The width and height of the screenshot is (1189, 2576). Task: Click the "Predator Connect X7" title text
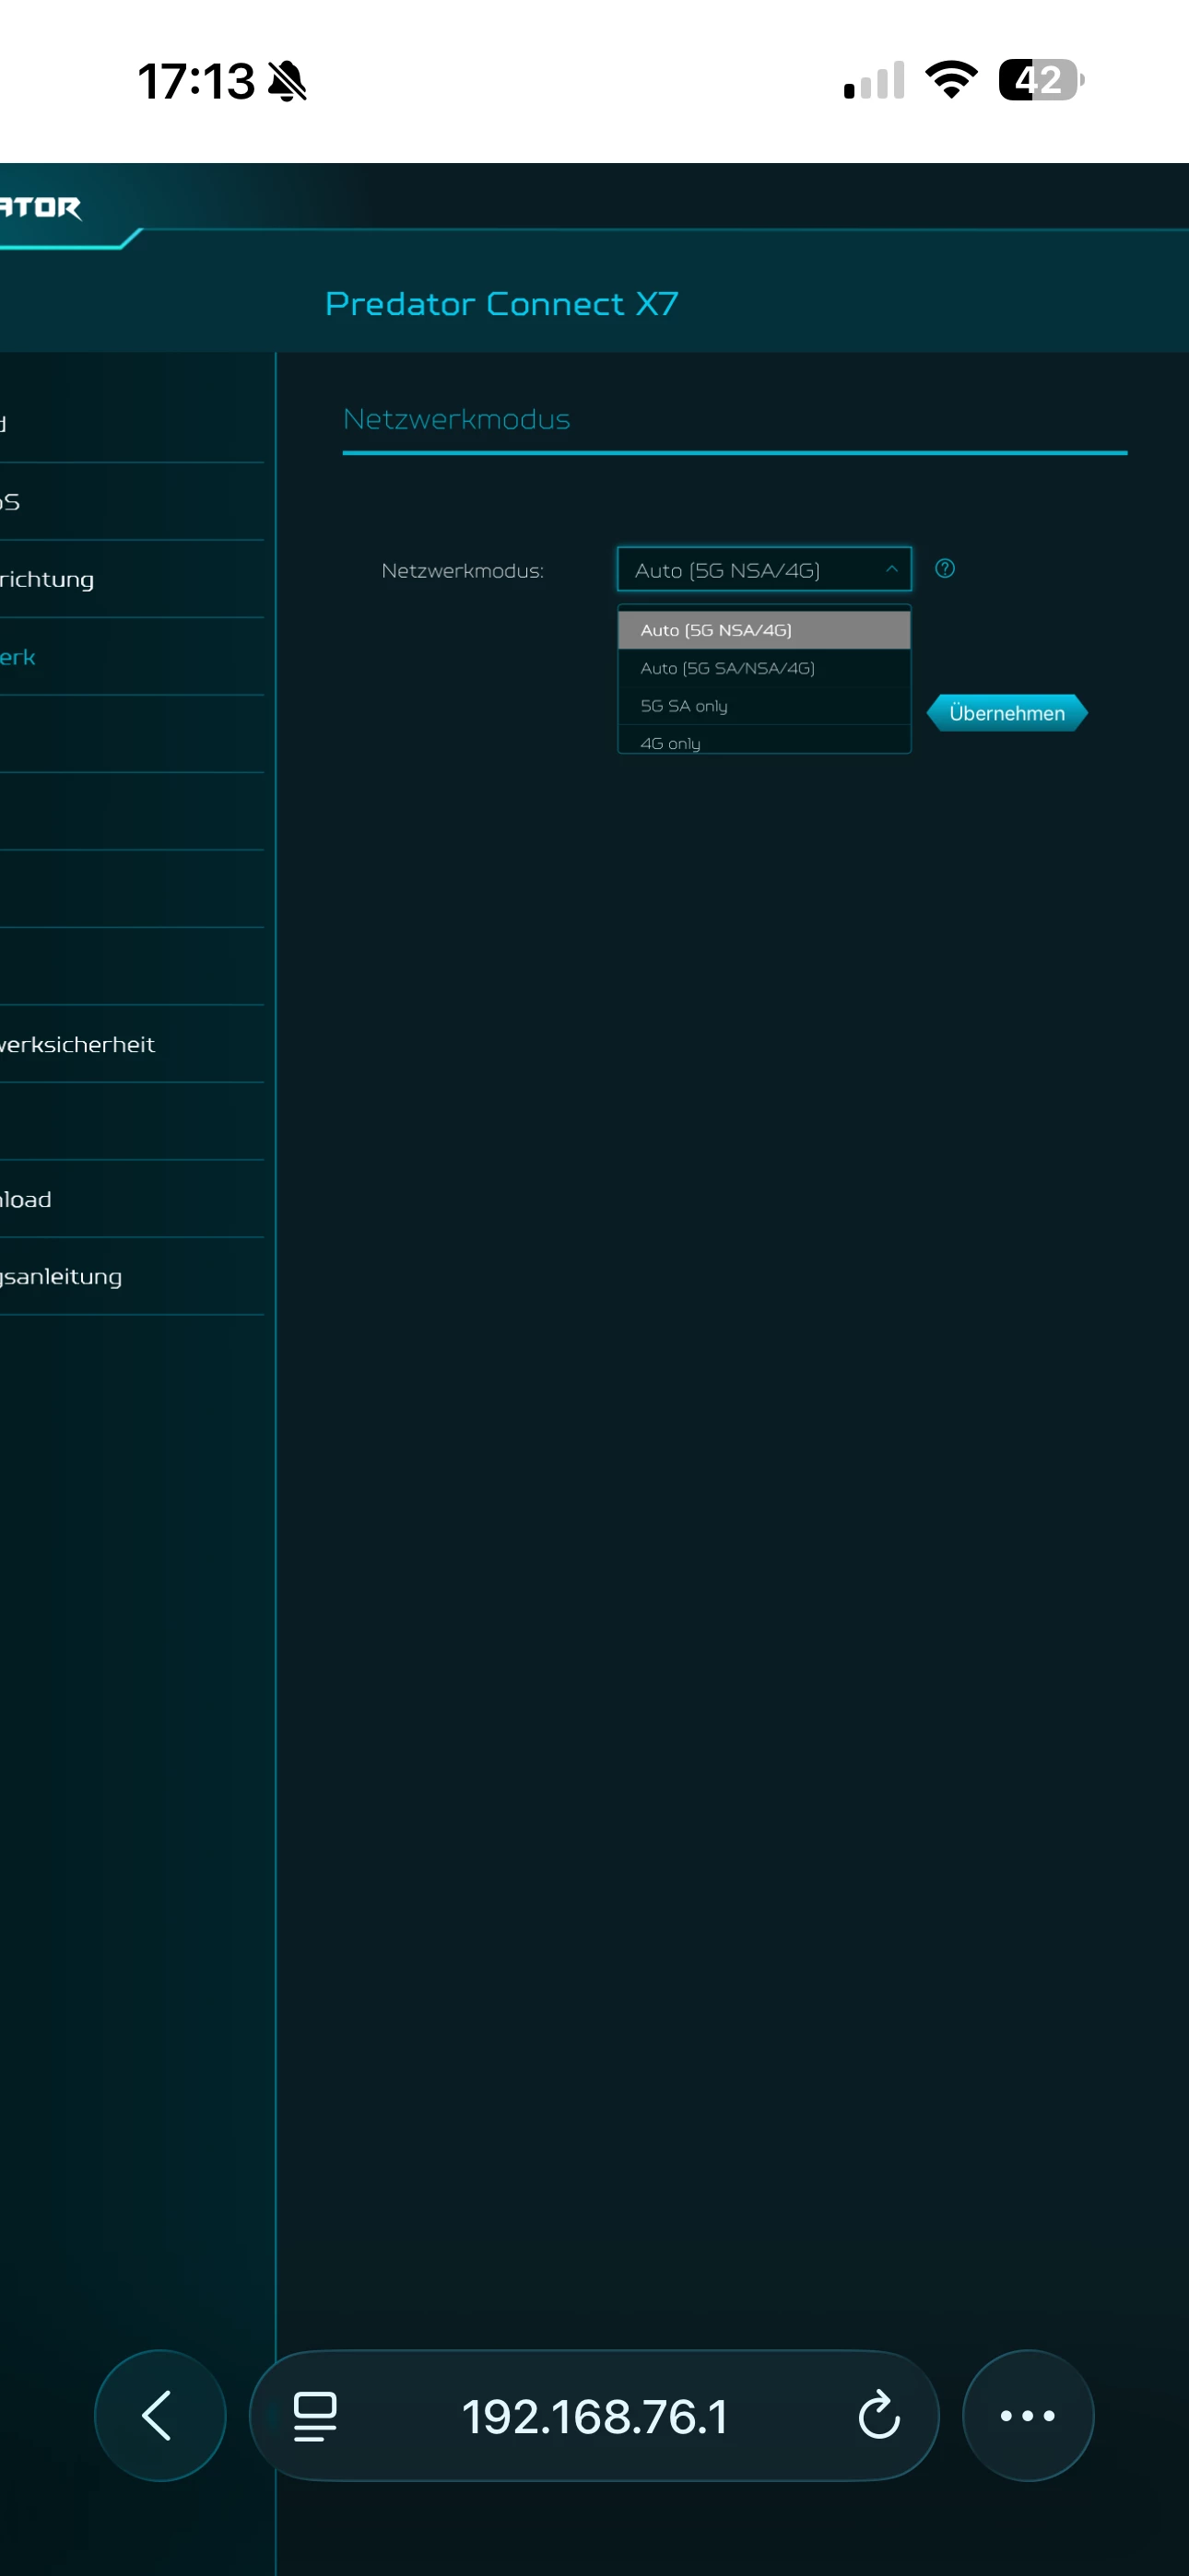(x=502, y=303)
